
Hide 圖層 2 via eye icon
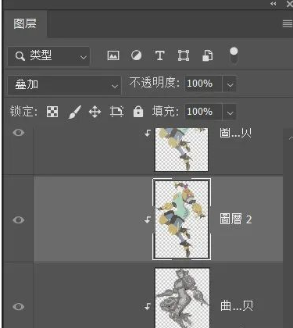pyautogui.click(x=18, y=220)
